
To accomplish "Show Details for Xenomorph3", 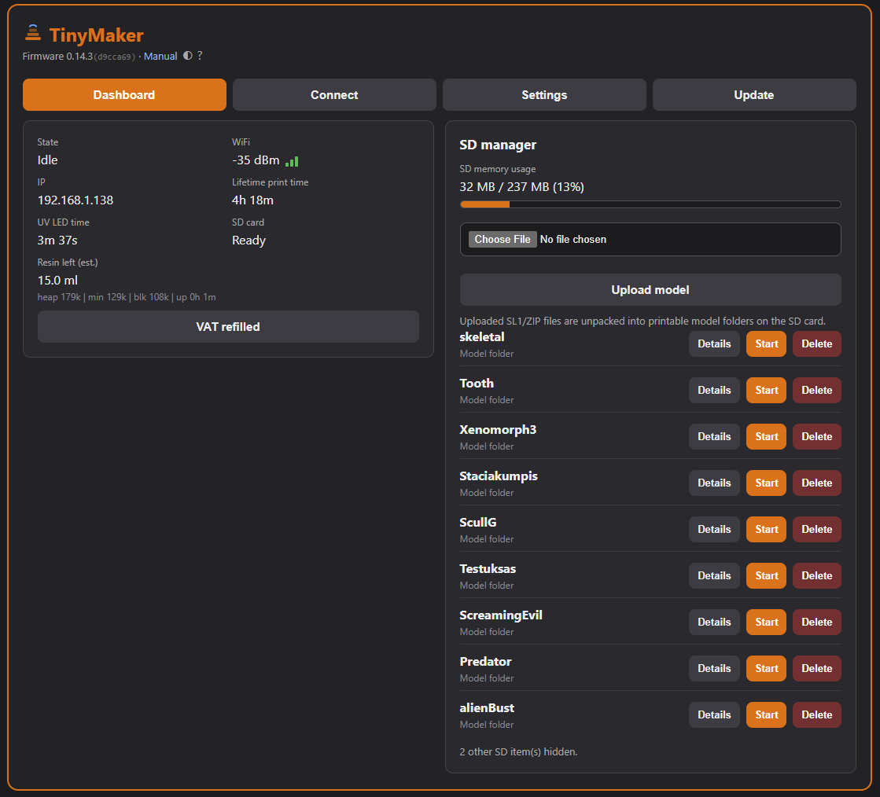I will click(x=714, y=436).
